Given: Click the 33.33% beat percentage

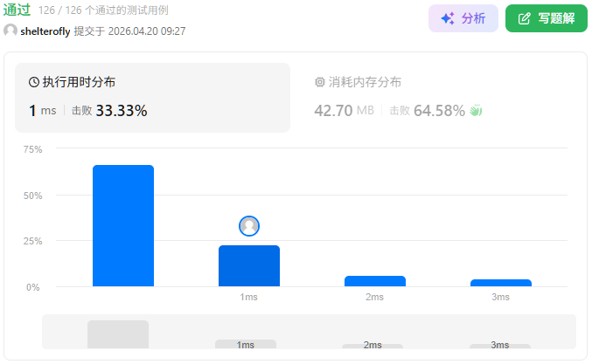Looking at the screenshot, I should (121, 111).
